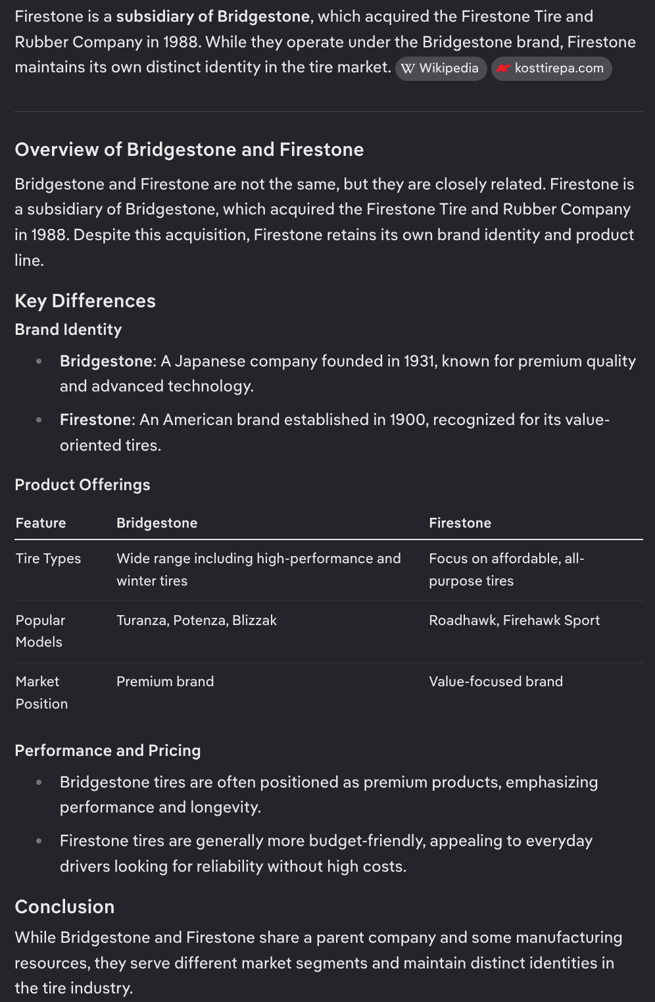Screen dimensions: 655x1002
Task: Click the bold Bridgestone bullet label
Action: click(x=106, y=361)
